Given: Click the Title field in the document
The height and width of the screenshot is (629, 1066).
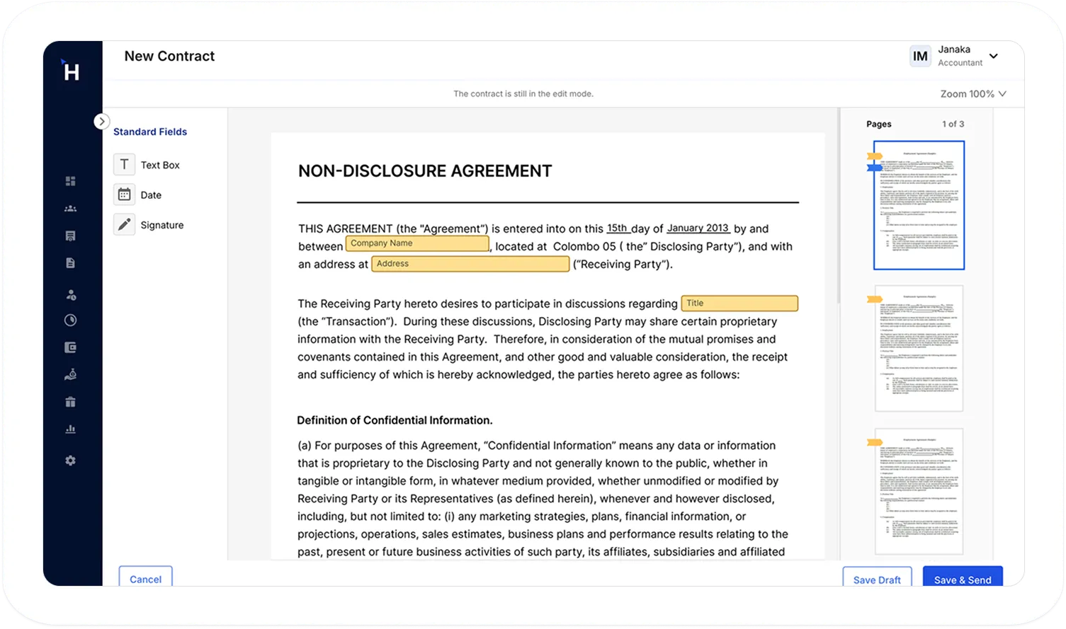Looking at the screenshot, I should point(739,304).
